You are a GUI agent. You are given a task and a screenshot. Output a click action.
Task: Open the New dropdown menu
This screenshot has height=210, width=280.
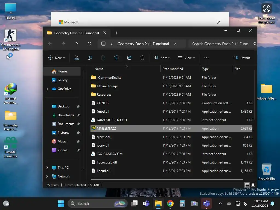coord(57,58)
